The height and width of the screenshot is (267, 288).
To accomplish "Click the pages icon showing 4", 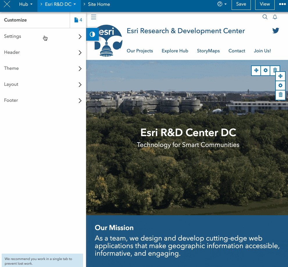I will [78, 20].
